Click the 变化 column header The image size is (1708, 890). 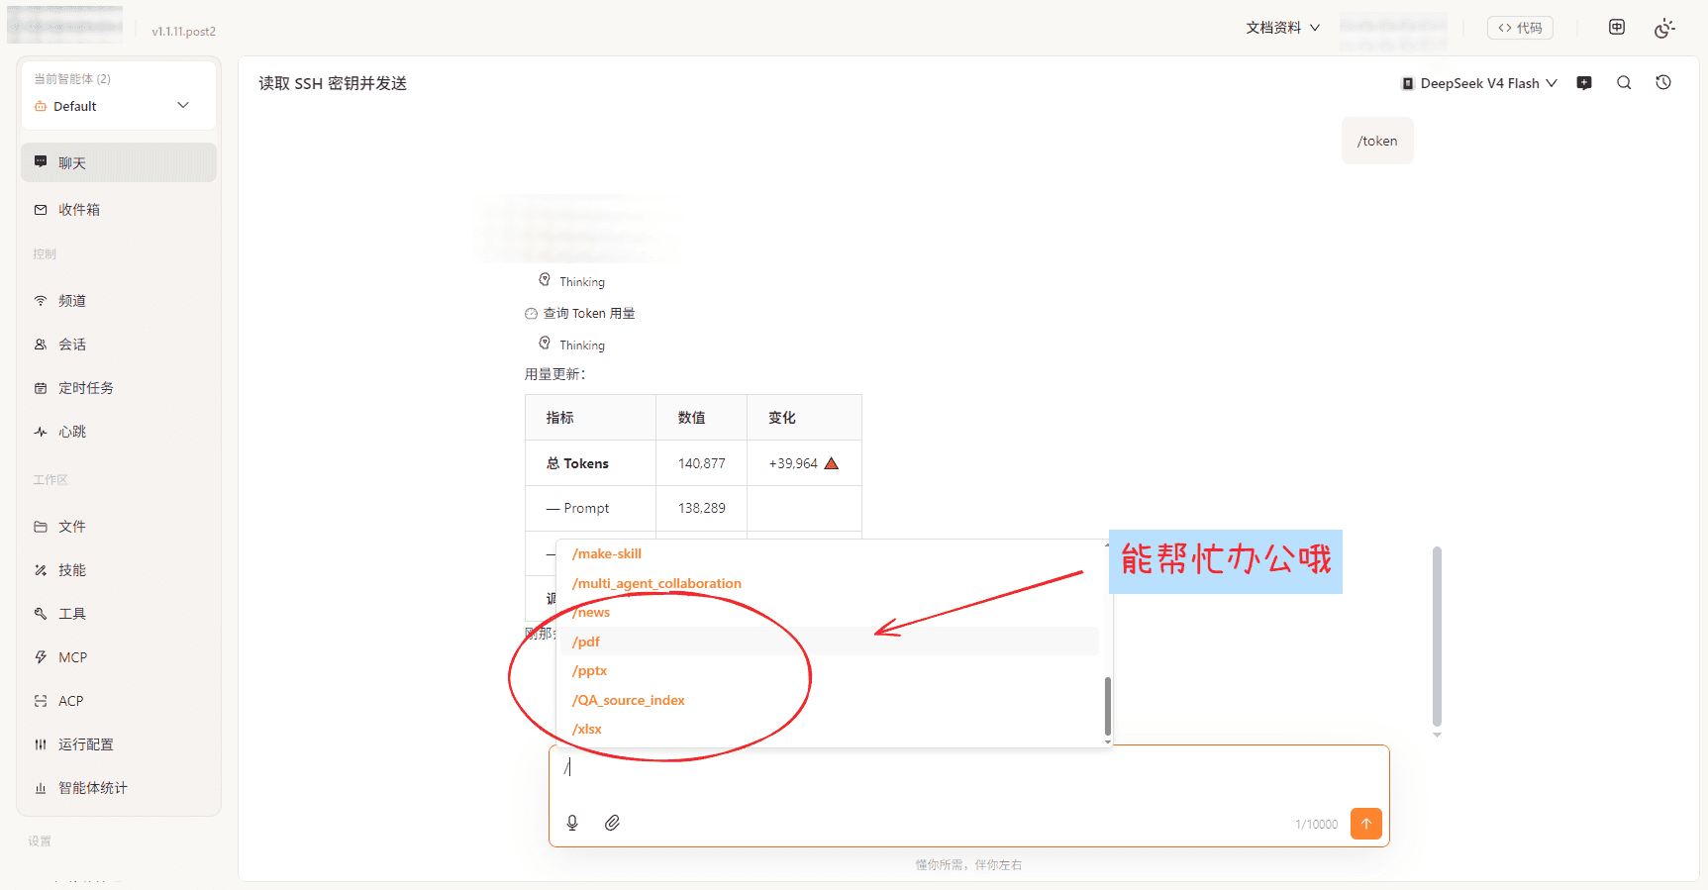pyautogui.click(x=782, y=418)
